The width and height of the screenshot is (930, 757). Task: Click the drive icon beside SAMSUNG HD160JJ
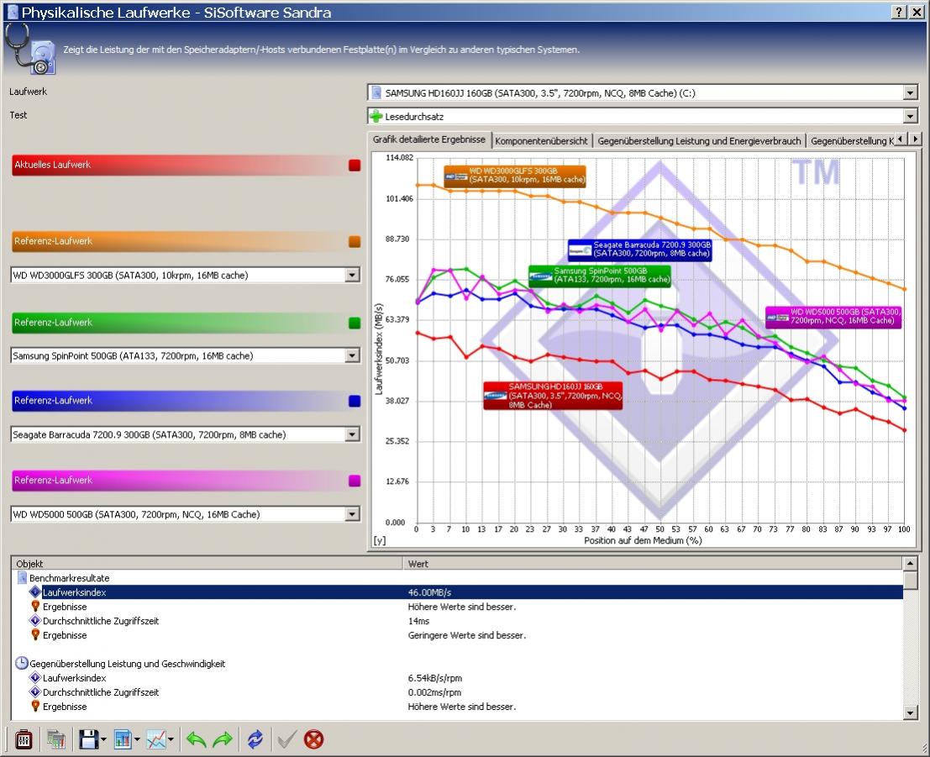[x=376, y=92]
